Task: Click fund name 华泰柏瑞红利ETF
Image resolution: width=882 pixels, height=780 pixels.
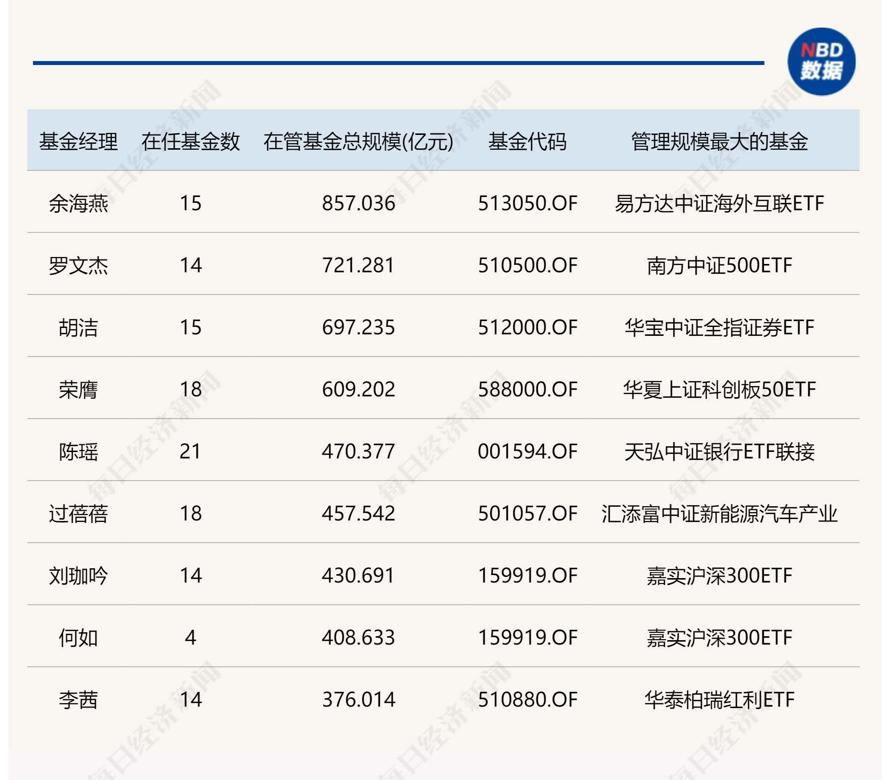Action: tap(720, 700)
